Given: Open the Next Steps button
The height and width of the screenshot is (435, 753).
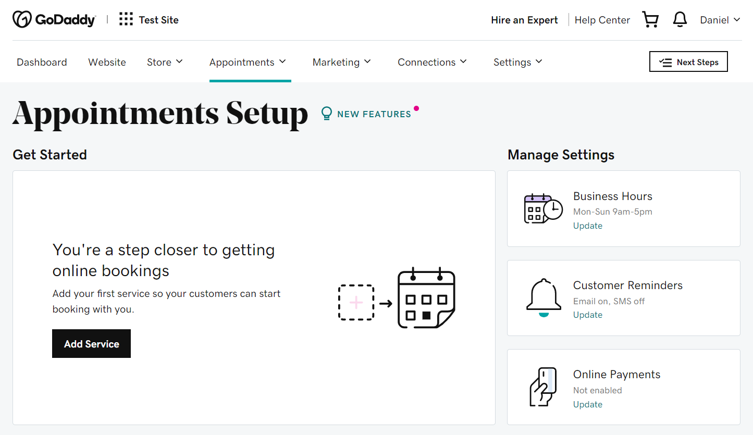Looking at the screenshot, I should pos(688,61).
